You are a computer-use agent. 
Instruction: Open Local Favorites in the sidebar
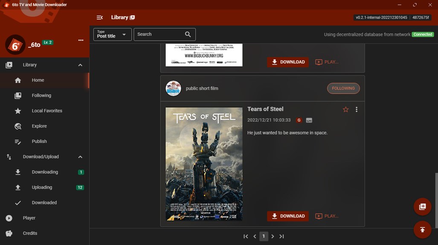(44, 111)
